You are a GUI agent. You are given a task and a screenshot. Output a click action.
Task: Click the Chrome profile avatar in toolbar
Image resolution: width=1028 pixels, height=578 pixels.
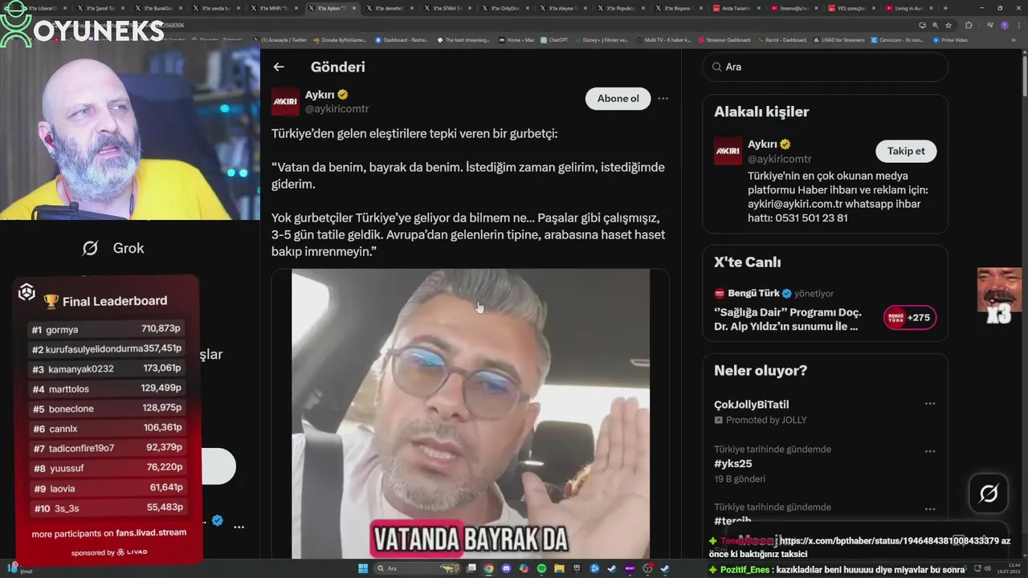[1005, 25]
